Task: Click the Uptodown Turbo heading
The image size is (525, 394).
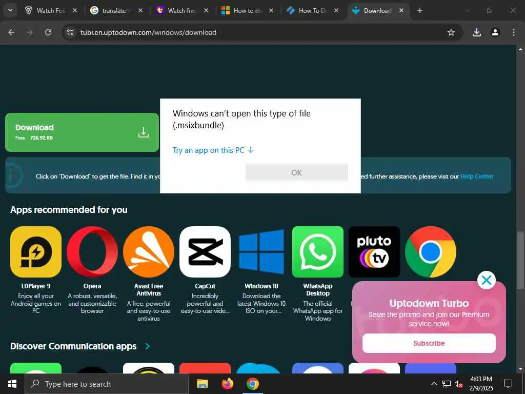Action: (429, 303)
